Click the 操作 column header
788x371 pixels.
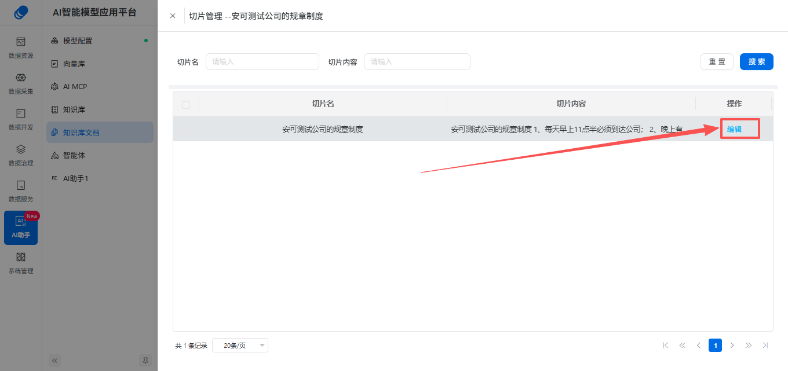(x=734, y=104)
